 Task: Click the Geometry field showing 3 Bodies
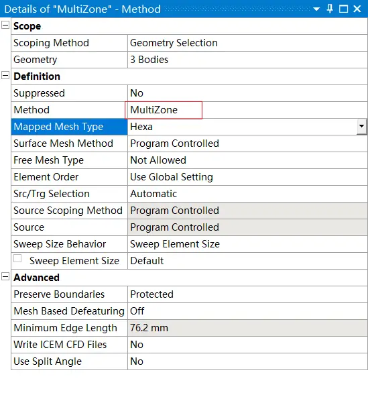247,60
